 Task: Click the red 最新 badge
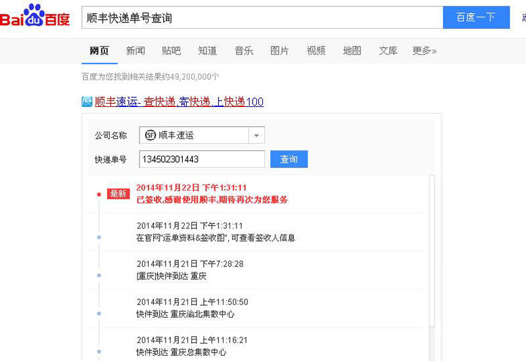[118, 194]
